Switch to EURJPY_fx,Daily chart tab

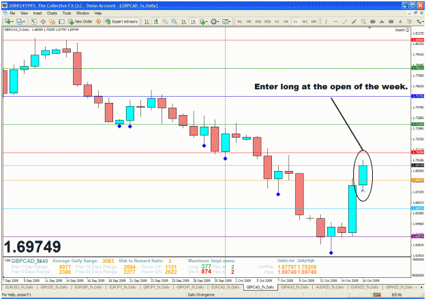click(123, 287)
